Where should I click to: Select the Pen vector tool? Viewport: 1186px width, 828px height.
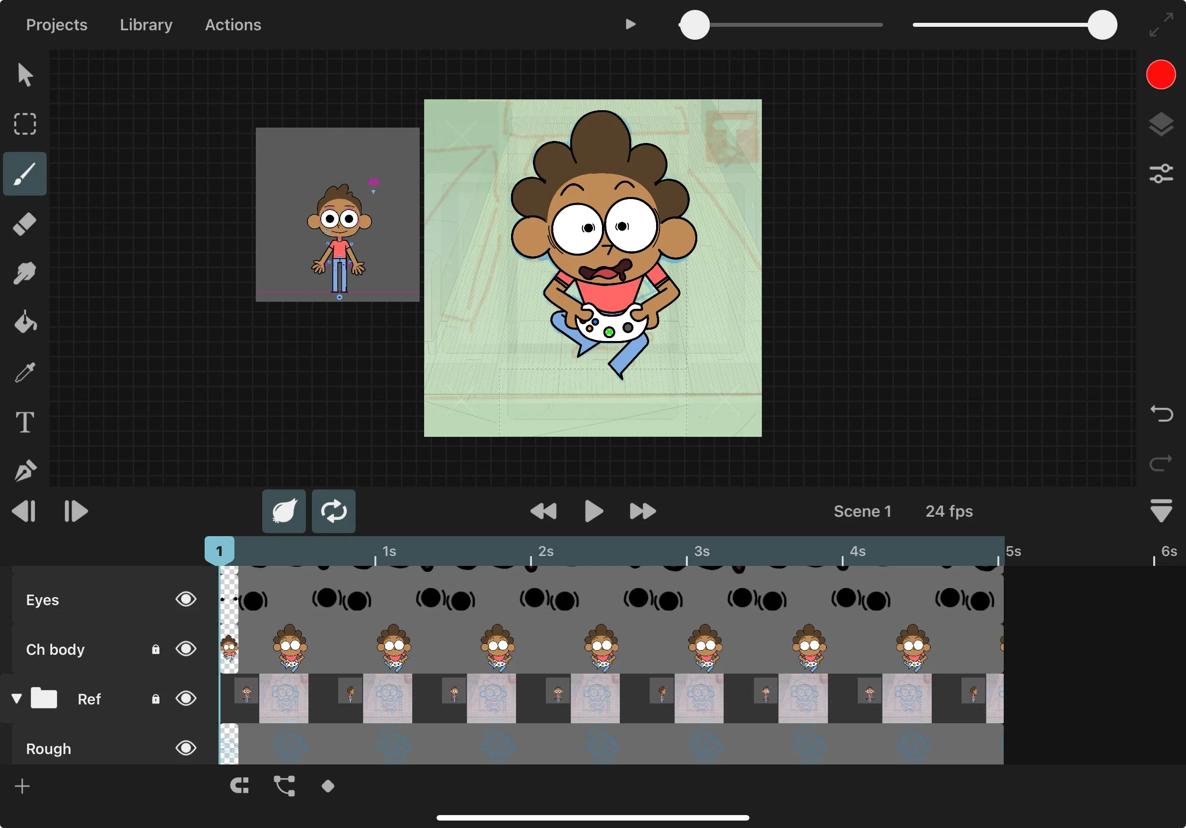(x=25, y=470)
